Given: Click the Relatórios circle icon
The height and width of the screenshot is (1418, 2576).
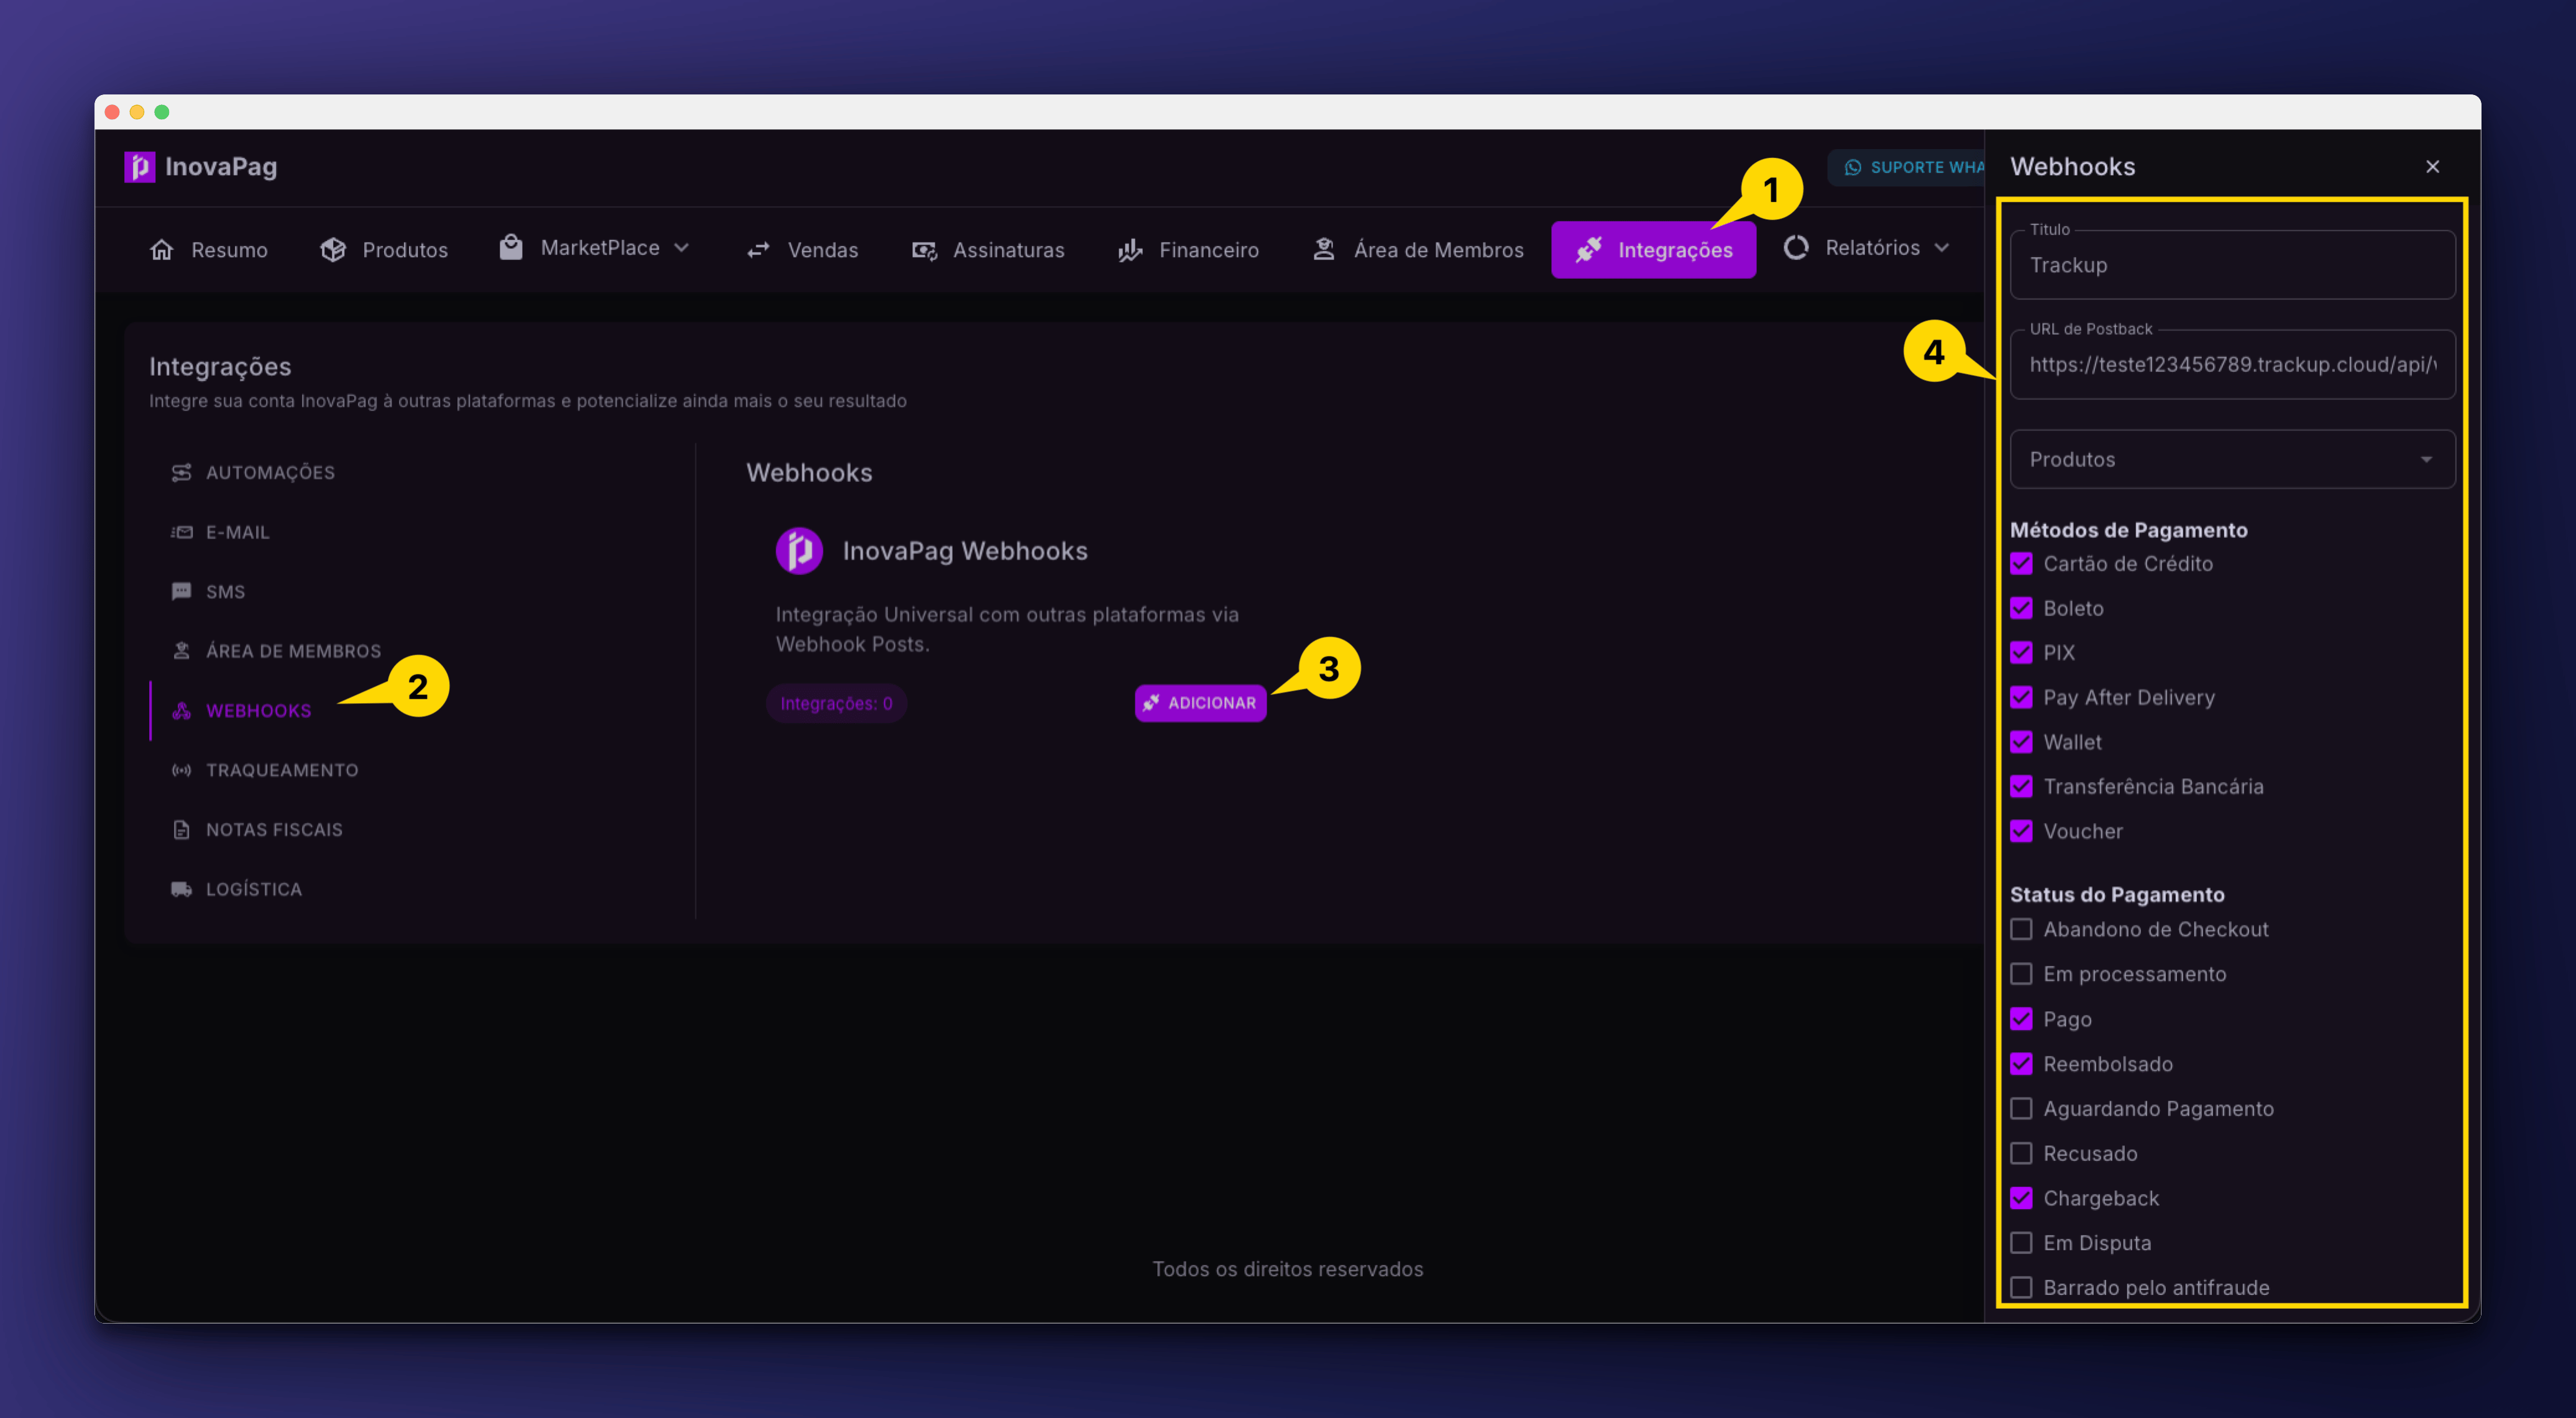Looking at the screenshot, I should (1796, 248).
